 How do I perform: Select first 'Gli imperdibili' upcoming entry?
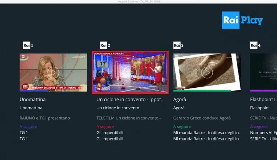[x=109, y=133]
